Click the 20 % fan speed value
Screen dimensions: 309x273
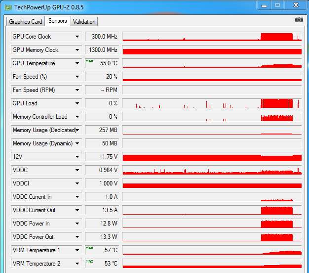102,77
